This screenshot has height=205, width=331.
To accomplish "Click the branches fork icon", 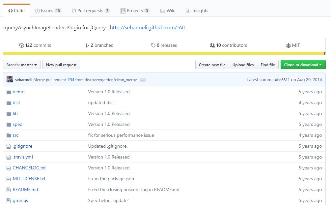I will tap(87, 45).
